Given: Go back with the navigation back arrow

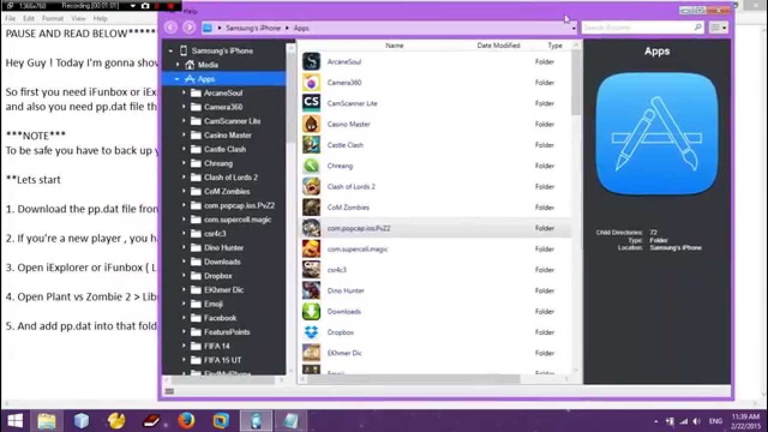Looking at the screenshot, I should click(170, 27).
